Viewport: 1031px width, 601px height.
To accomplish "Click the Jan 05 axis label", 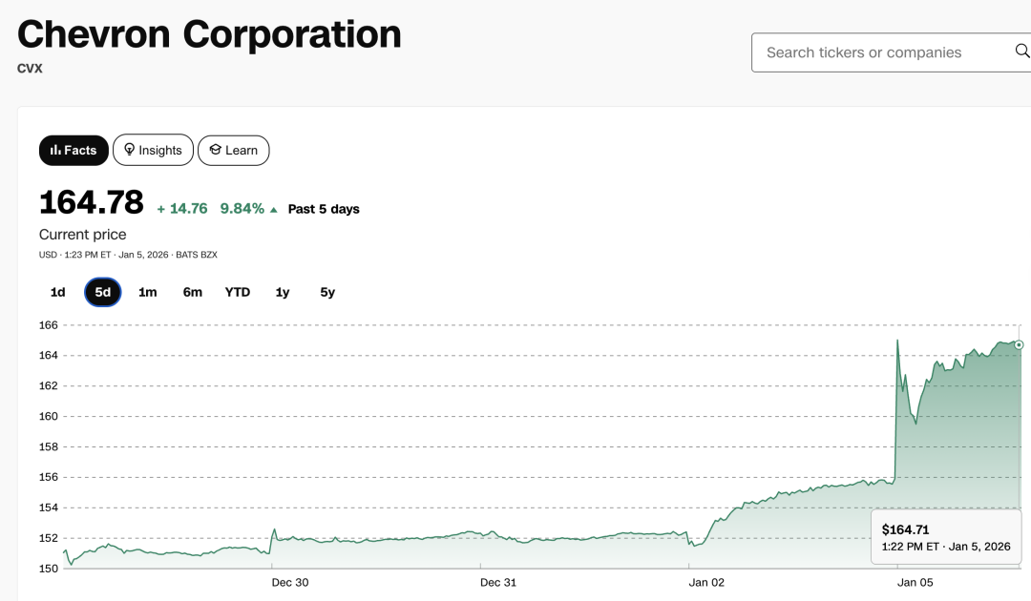I will click(915, 583).
